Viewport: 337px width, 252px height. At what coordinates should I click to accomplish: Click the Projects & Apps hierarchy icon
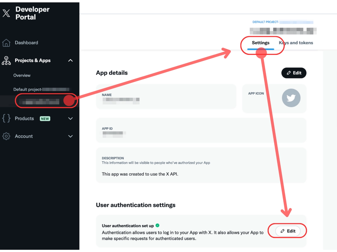coord(6,60)
